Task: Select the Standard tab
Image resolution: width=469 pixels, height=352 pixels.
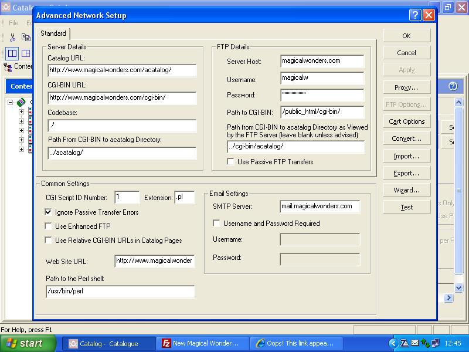Action: coord(53,33)
